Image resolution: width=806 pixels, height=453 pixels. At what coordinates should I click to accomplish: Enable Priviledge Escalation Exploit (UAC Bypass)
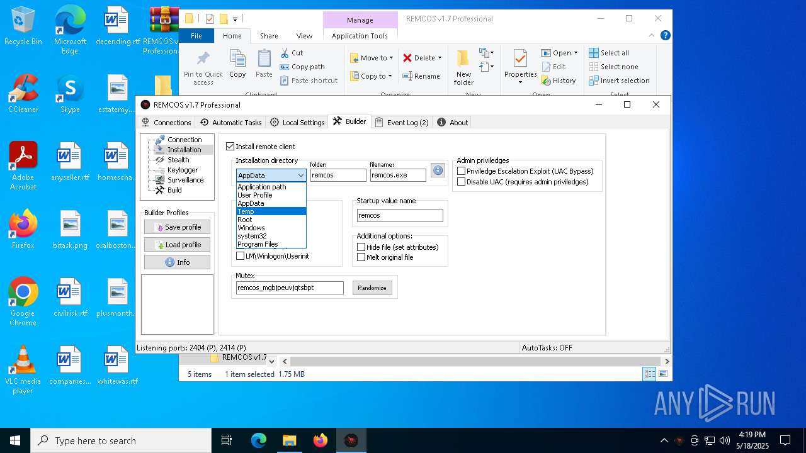[462, 171]
